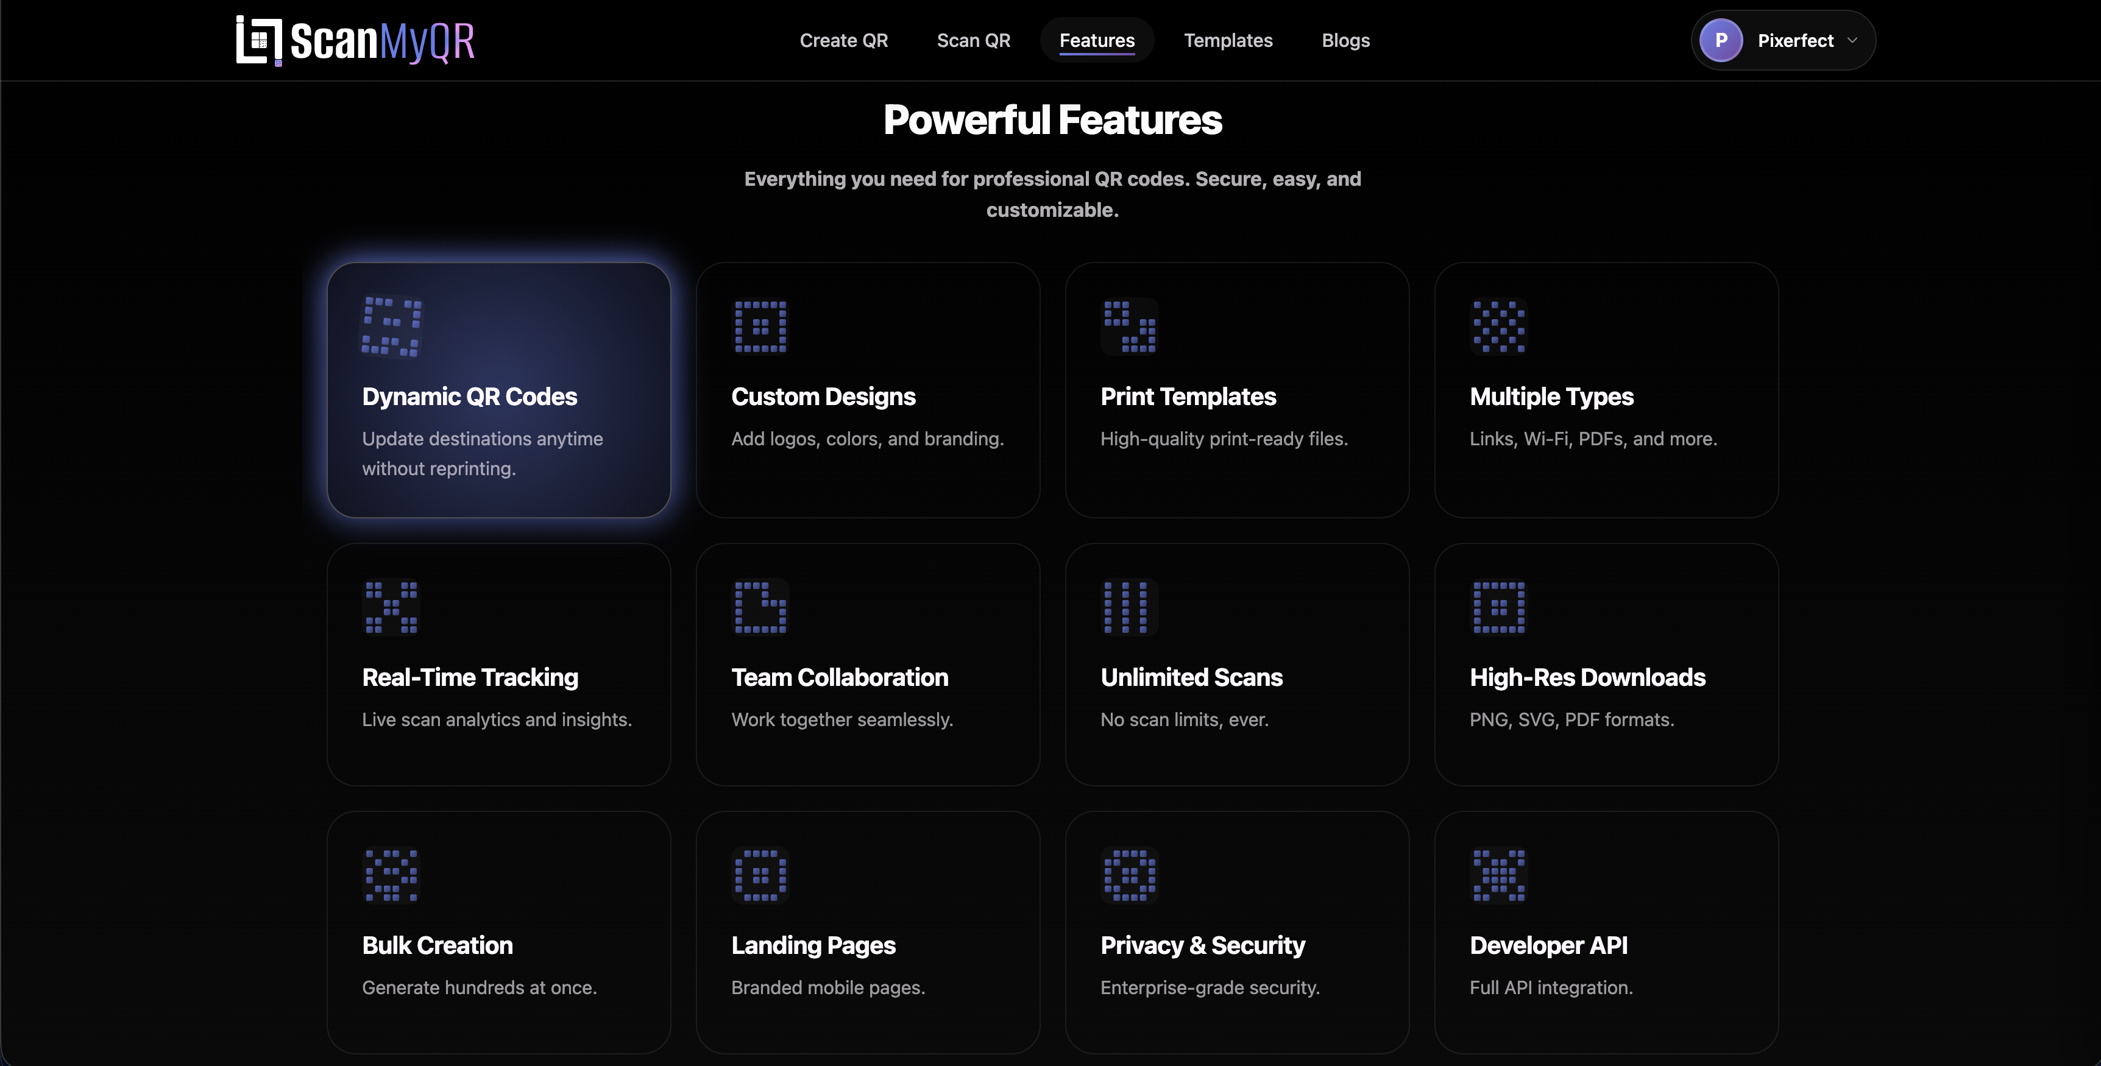Image resolution: width=2101 pixels, height=1066 pixels.
Task: Click the Developer API feature icon
Action: click(1498, 875)
